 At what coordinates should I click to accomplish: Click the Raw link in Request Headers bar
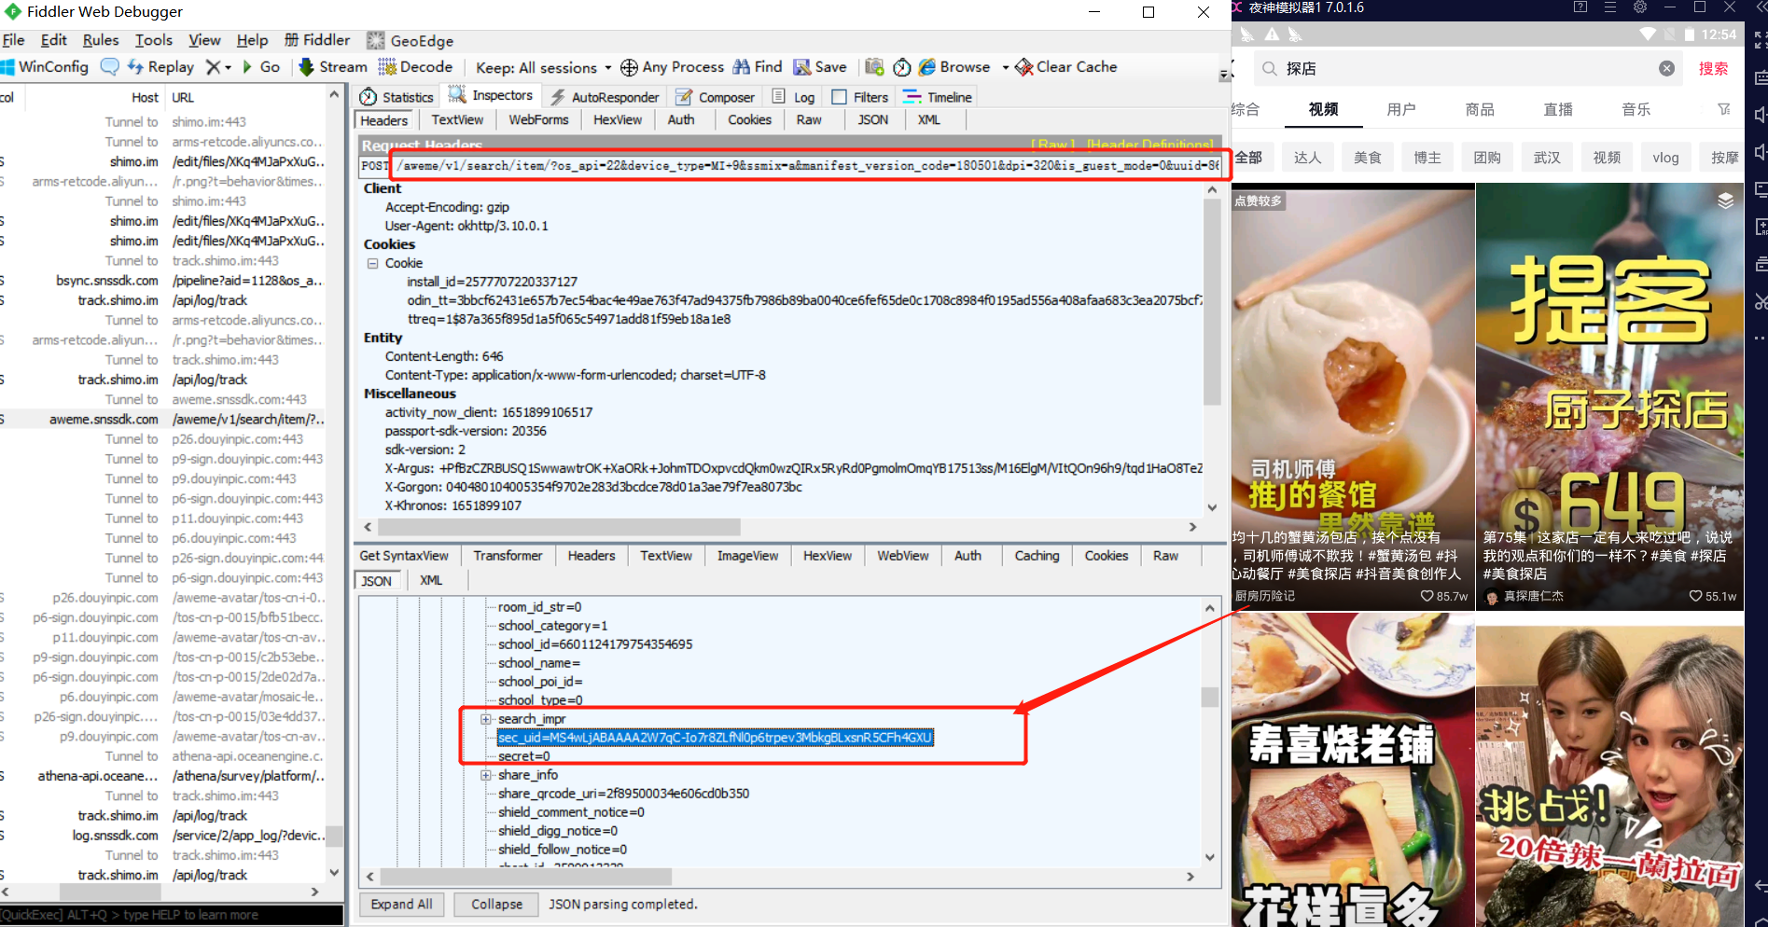(x=1052, y=145)
